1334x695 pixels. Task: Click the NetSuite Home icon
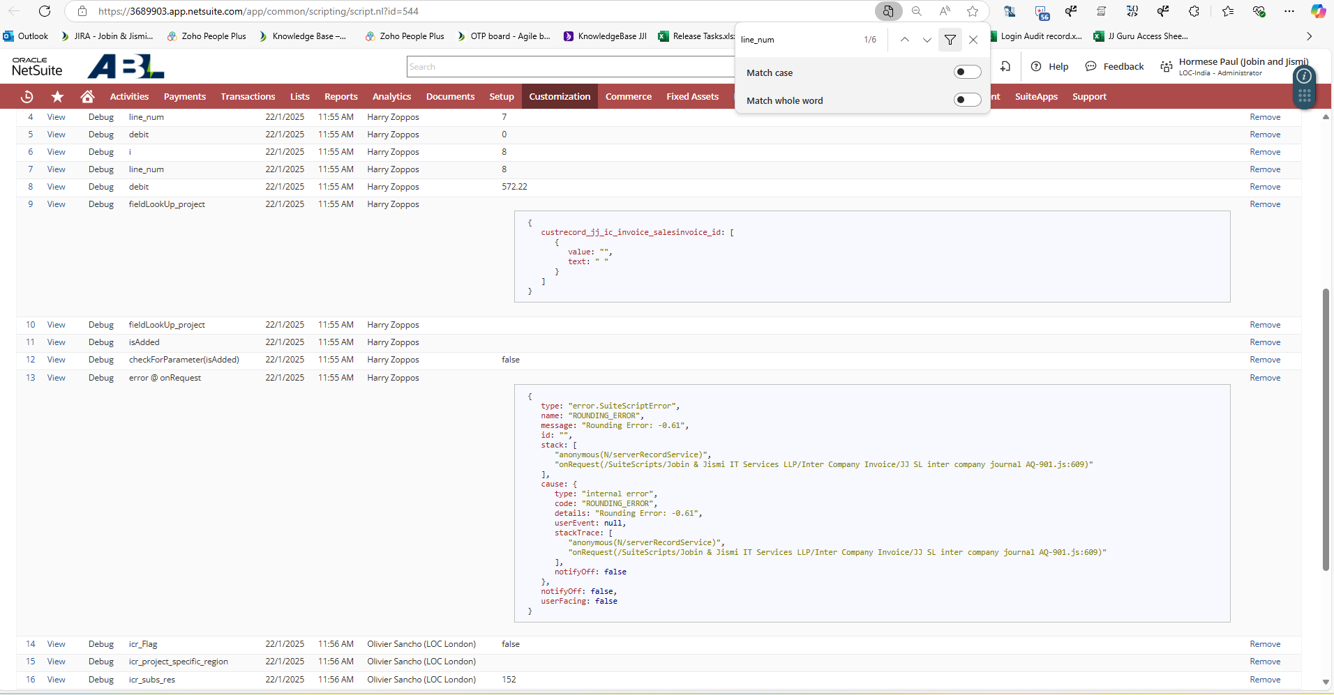coord(87,97)
